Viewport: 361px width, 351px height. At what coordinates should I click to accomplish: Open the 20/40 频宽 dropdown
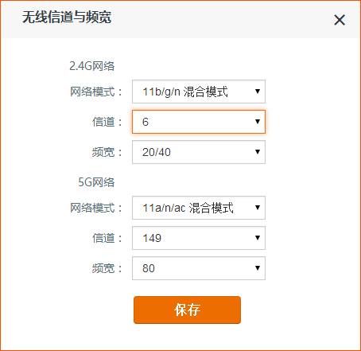(x=199, y=152)
